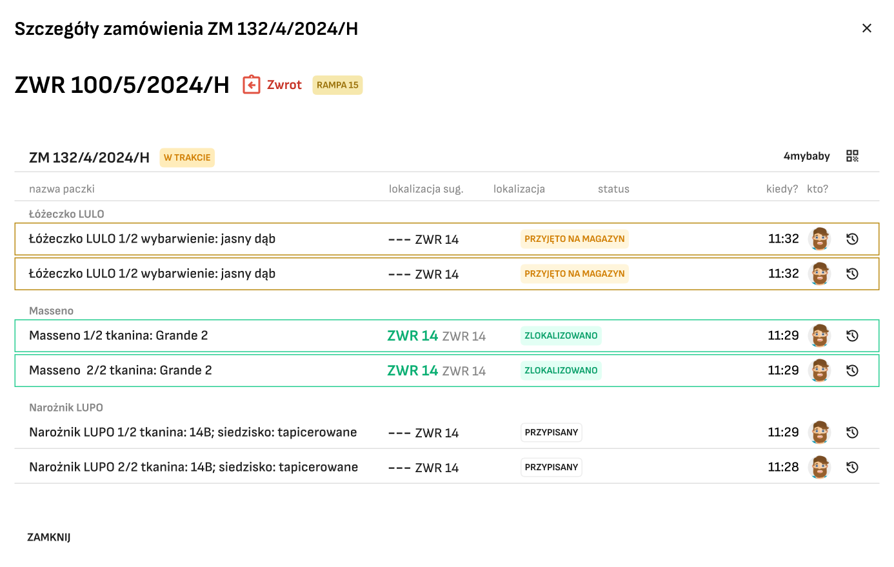Show history of Narożnik LUPO 1/2 package
The height and width of the screenshot is (567, 894).
click(852, 432)
